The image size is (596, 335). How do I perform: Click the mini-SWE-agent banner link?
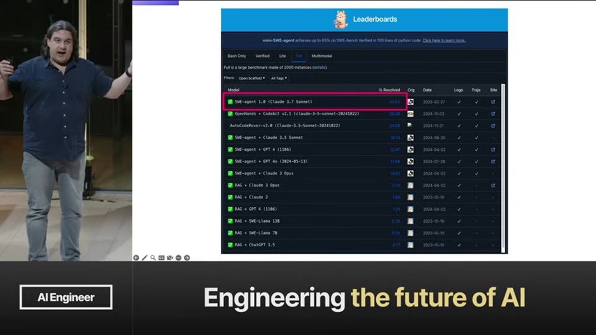(x=278, y=40)
